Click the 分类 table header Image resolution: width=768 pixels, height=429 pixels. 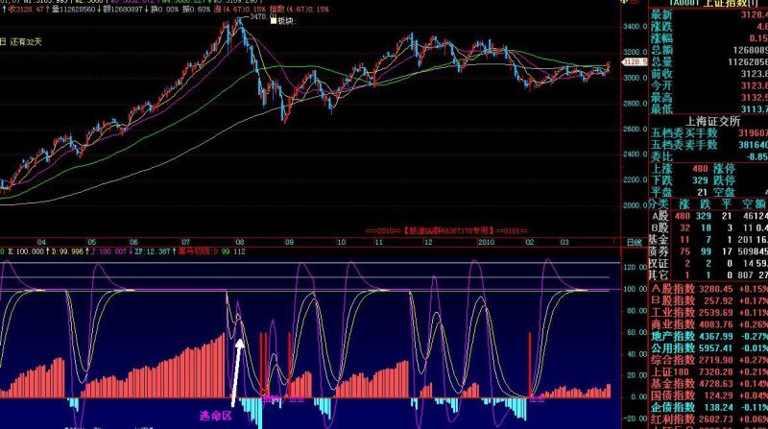pos(659,204)
